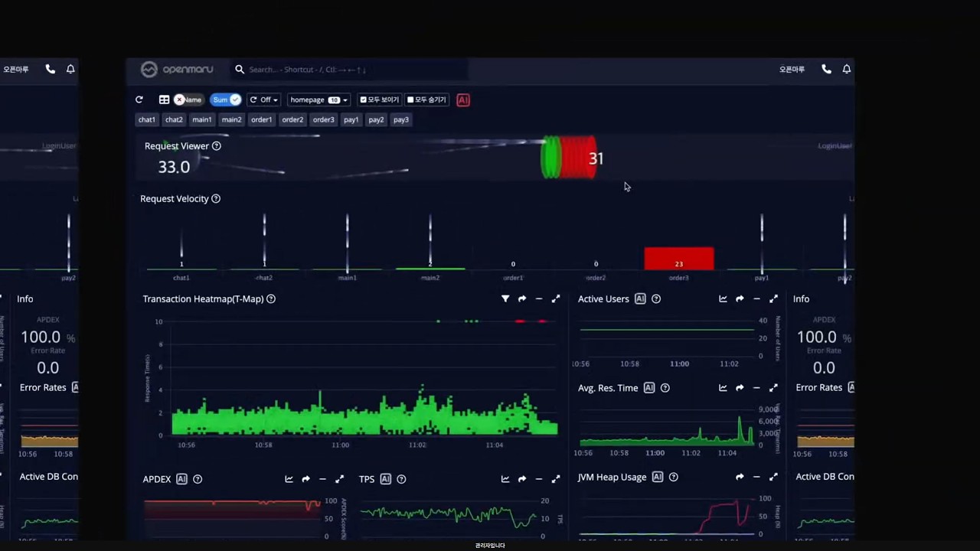The image size is (980, 551).
Task: Click the refresh icon in the toolbar
Action: (139, 99)
